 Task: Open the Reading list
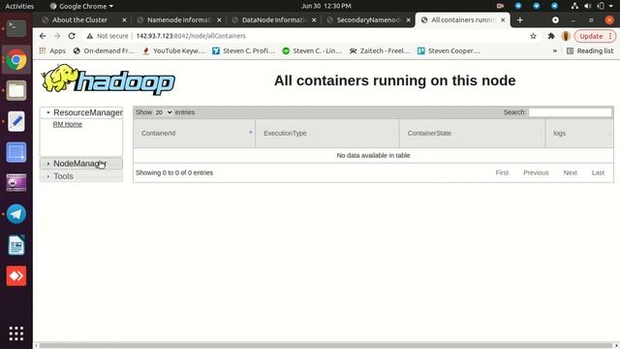click(590, 50)
